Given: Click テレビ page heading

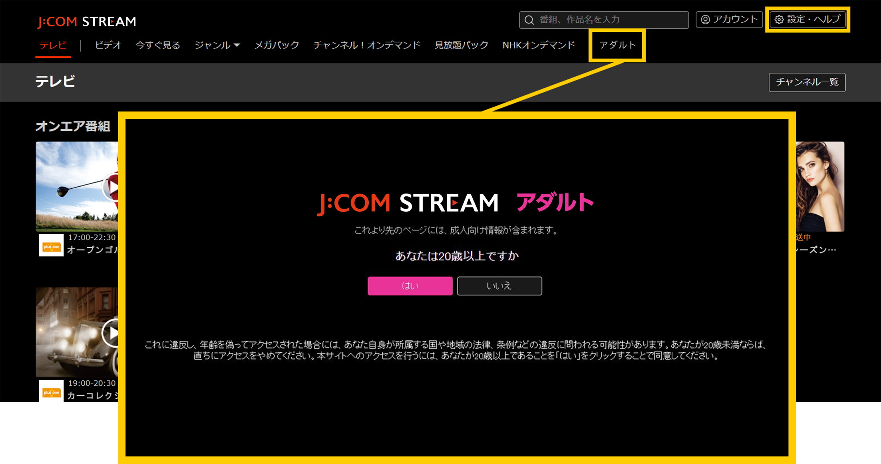Looking at the screenshot, I should coord(55,81).
